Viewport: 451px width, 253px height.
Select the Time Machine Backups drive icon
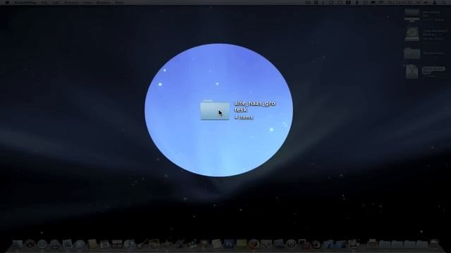click(x=412, y=34)
